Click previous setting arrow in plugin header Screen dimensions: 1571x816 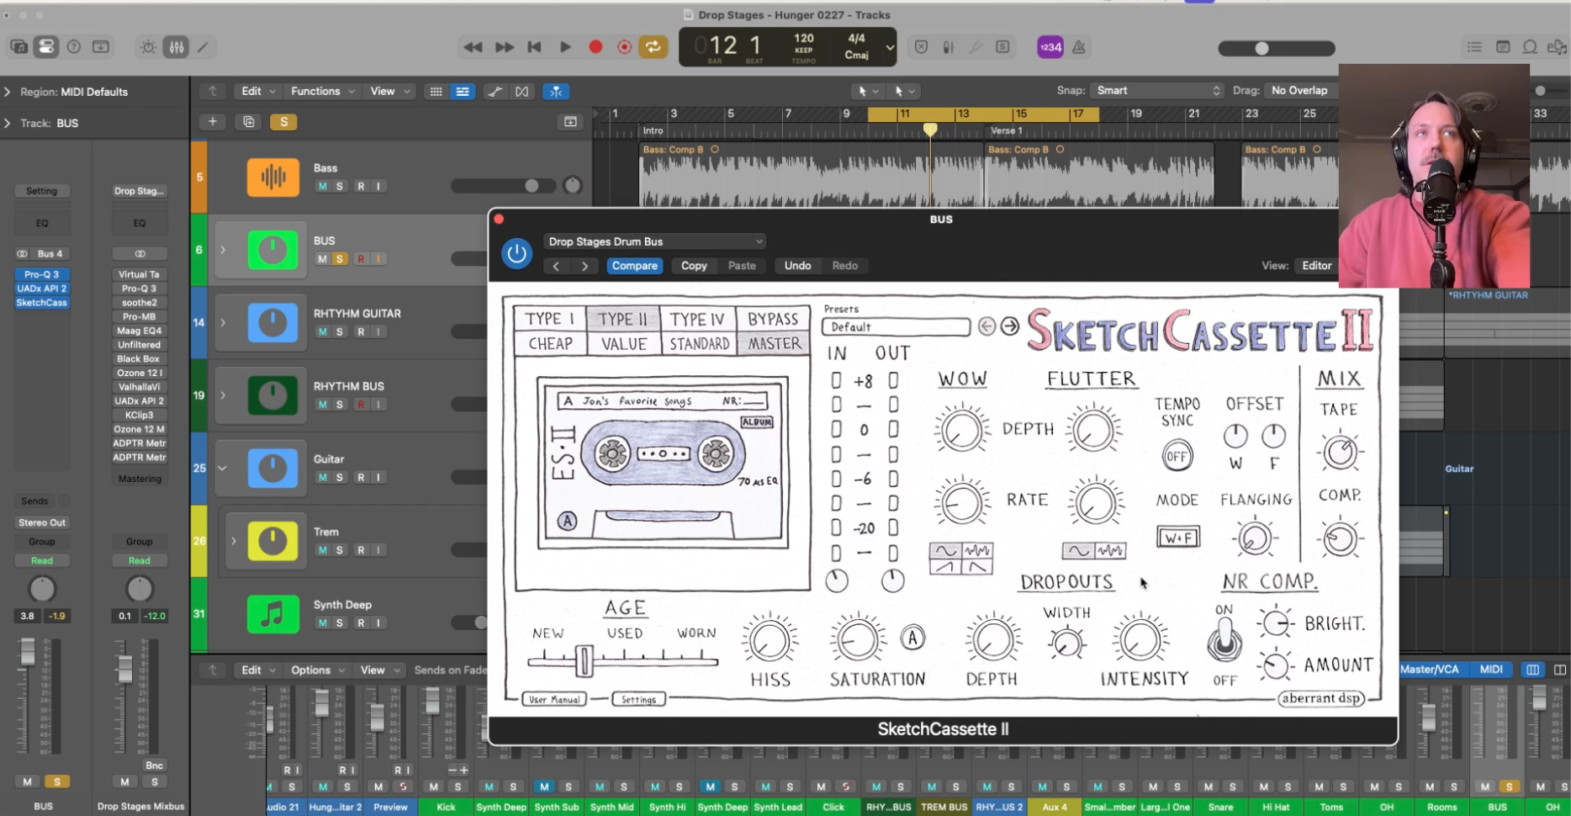coord(556,266)
